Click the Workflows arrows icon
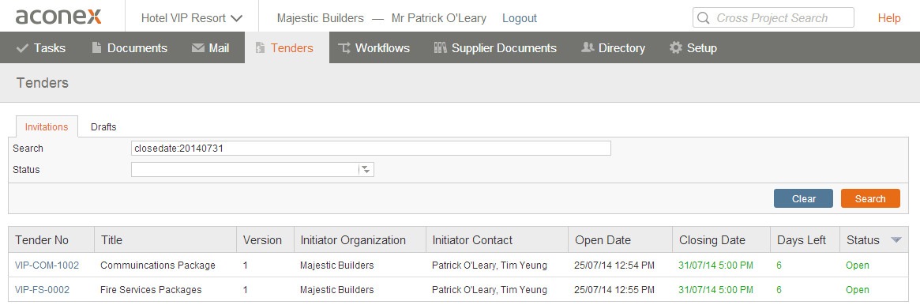This screenshot has height=305, width=920. [x=344, y=48]
